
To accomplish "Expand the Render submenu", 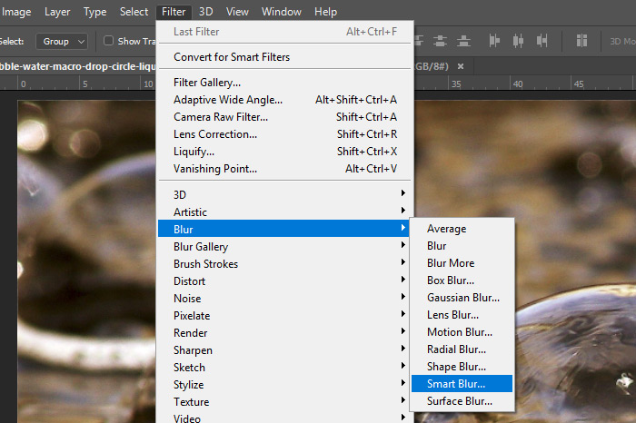I will (284, 332).
